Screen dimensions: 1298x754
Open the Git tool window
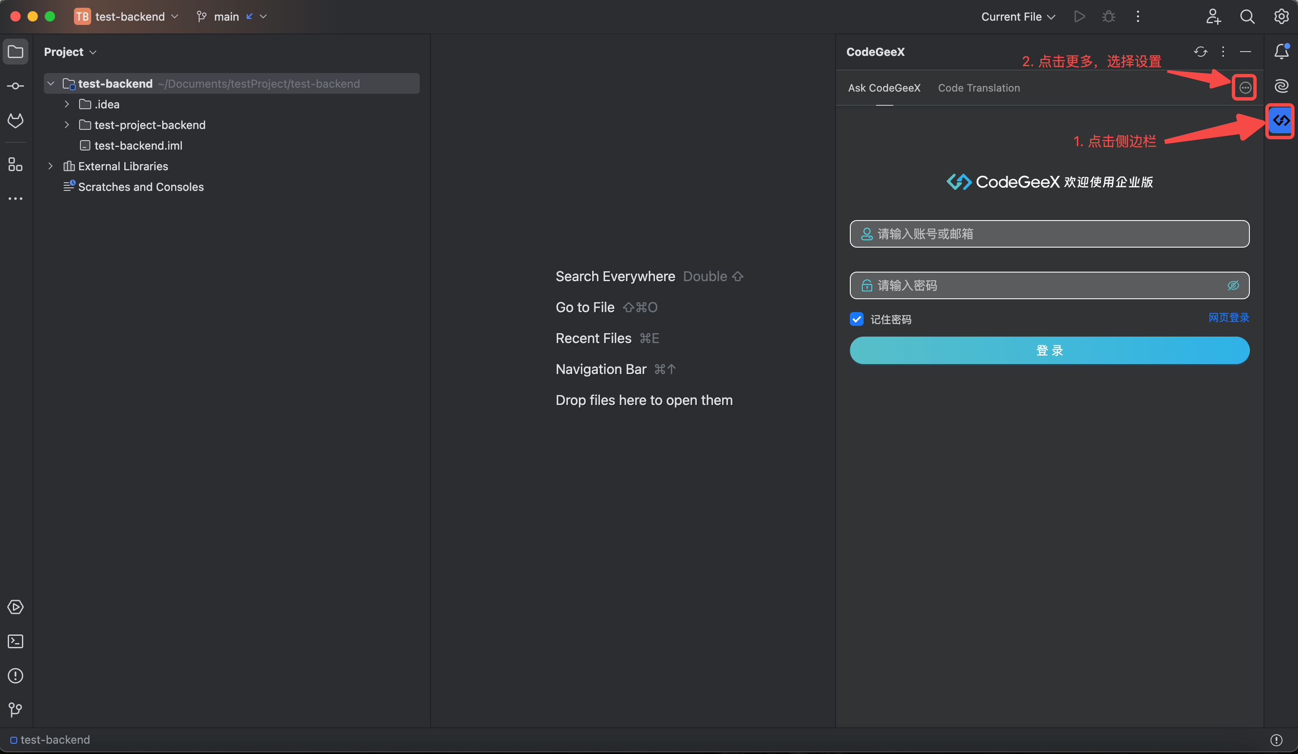tap(15, 710)
